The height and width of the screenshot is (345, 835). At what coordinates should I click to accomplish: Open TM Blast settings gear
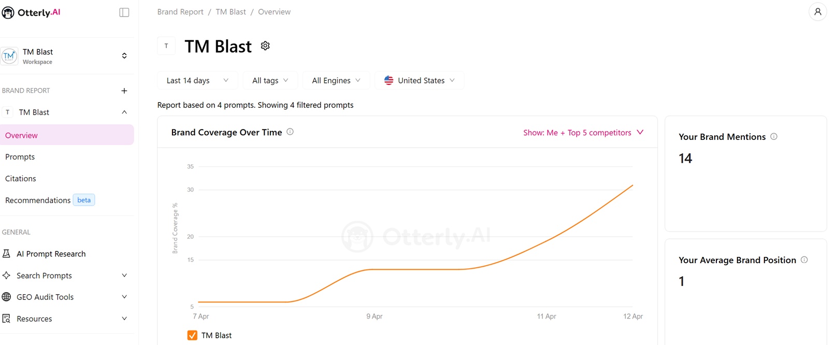tap(265, 46)
